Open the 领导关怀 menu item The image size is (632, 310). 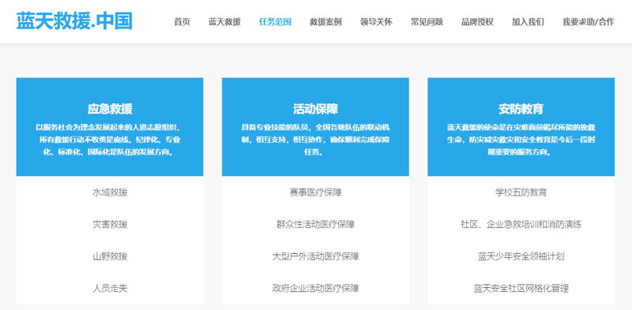[376, 22]
